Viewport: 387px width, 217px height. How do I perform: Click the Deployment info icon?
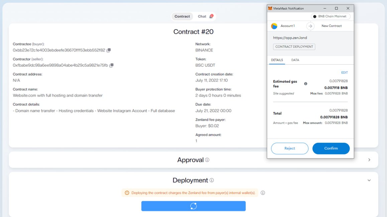(212, 180)
